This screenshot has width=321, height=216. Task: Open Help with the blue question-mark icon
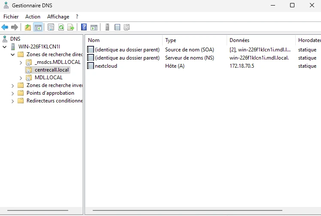click(x=84, y=27)
